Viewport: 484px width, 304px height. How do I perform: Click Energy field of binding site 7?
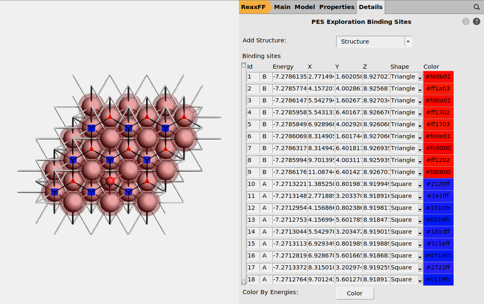coord(290,148)
